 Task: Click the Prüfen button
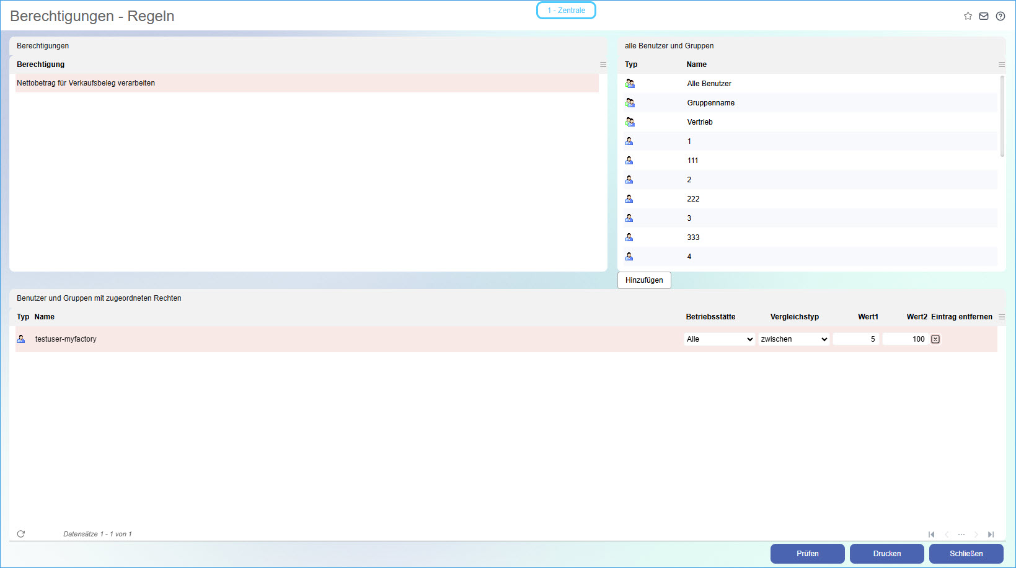[808, 554]
